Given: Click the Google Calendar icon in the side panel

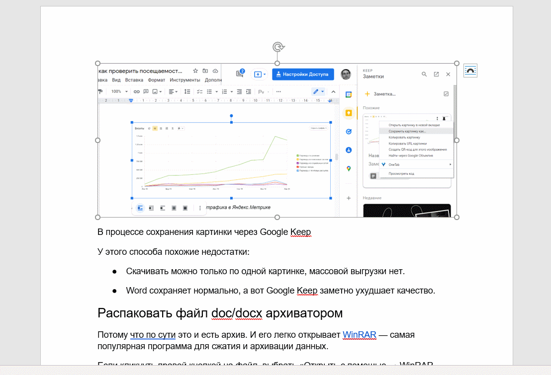Looking at the screenshot, I should (349, 94).
